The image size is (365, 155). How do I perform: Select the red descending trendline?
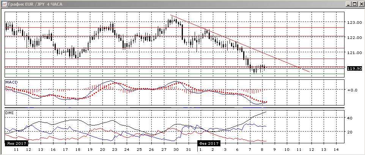tap(240, 43)
